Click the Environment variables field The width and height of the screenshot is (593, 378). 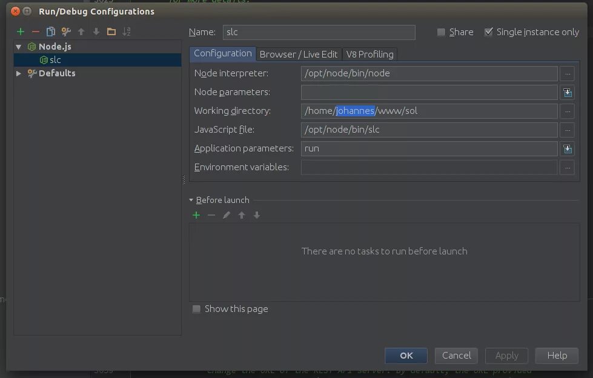click(429, 168)
